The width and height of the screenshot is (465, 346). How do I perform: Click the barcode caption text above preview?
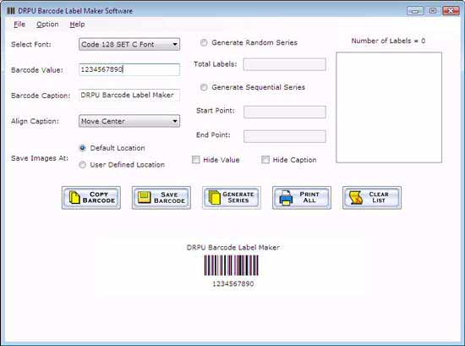(233, 248)
